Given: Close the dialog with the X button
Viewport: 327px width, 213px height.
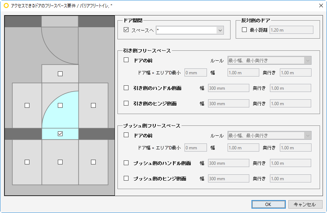Looking at the screenshot, I should click(321, 6).
